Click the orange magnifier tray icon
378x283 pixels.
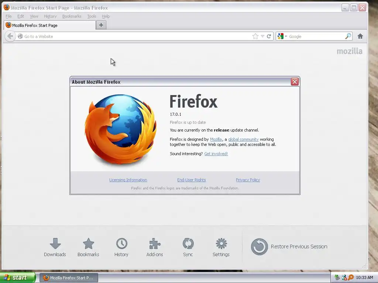(351, 277)
